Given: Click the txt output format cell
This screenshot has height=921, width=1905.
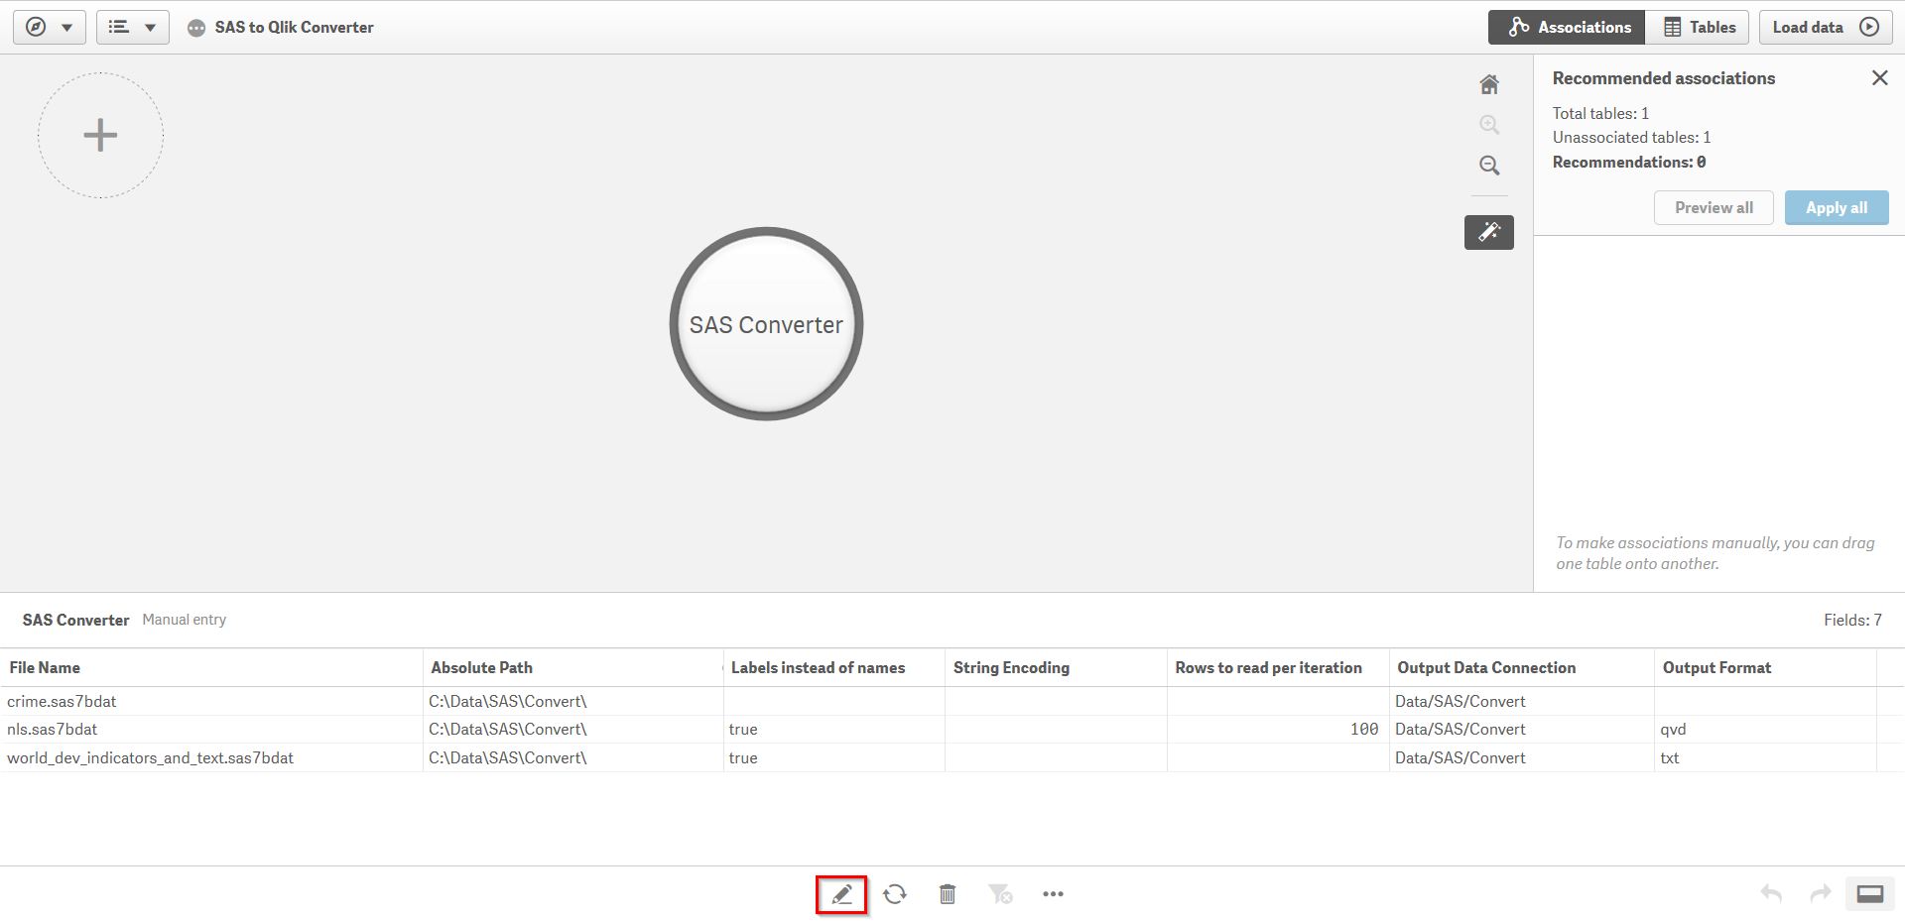Looking at the screenshot, I should click(x=1765, y=757).
